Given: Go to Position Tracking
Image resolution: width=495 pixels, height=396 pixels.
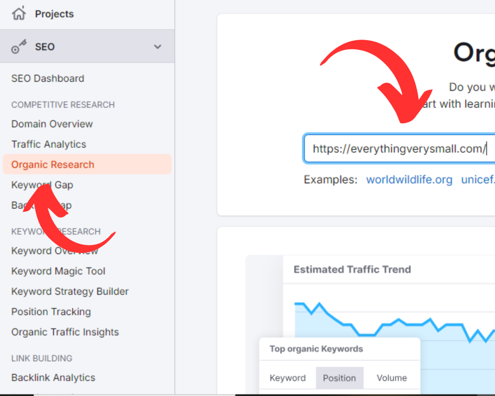Looking at the screenshot, I should 51,312.
